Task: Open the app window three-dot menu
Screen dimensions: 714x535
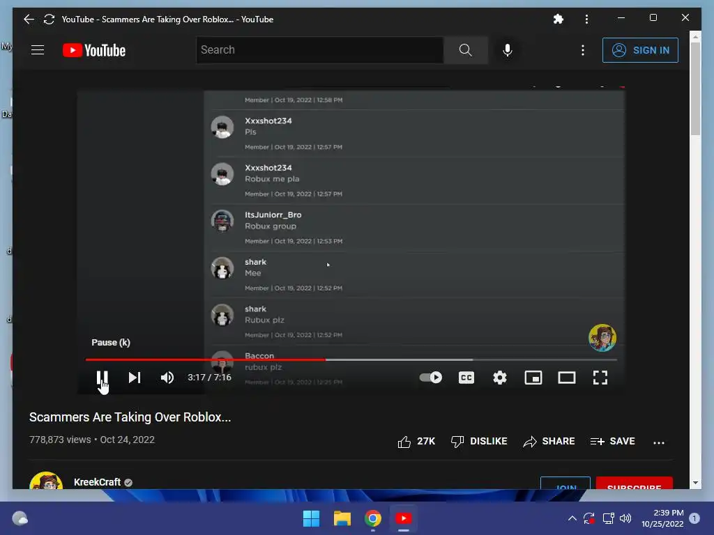Action: (x=586, y=19)
